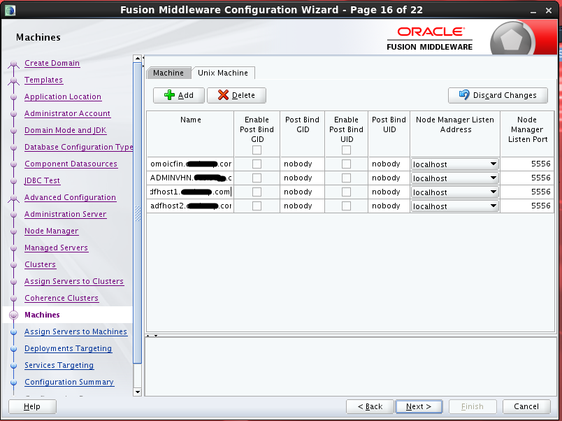The height and width of the screenshot is (421, 562).
Task: Open Advanced Configuration step link
Action: click(70, 198)
